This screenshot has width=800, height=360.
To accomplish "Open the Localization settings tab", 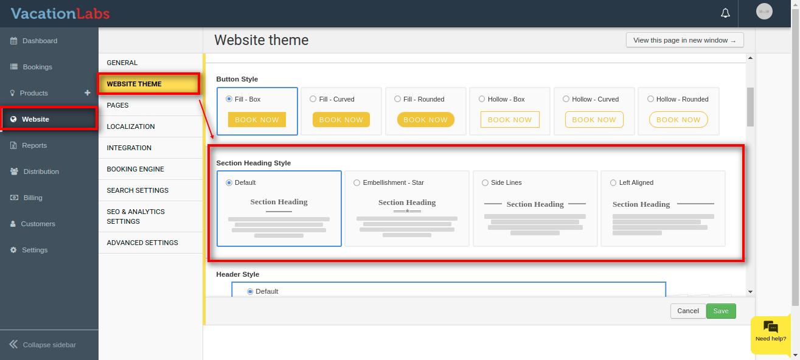I will click(131, 126).
